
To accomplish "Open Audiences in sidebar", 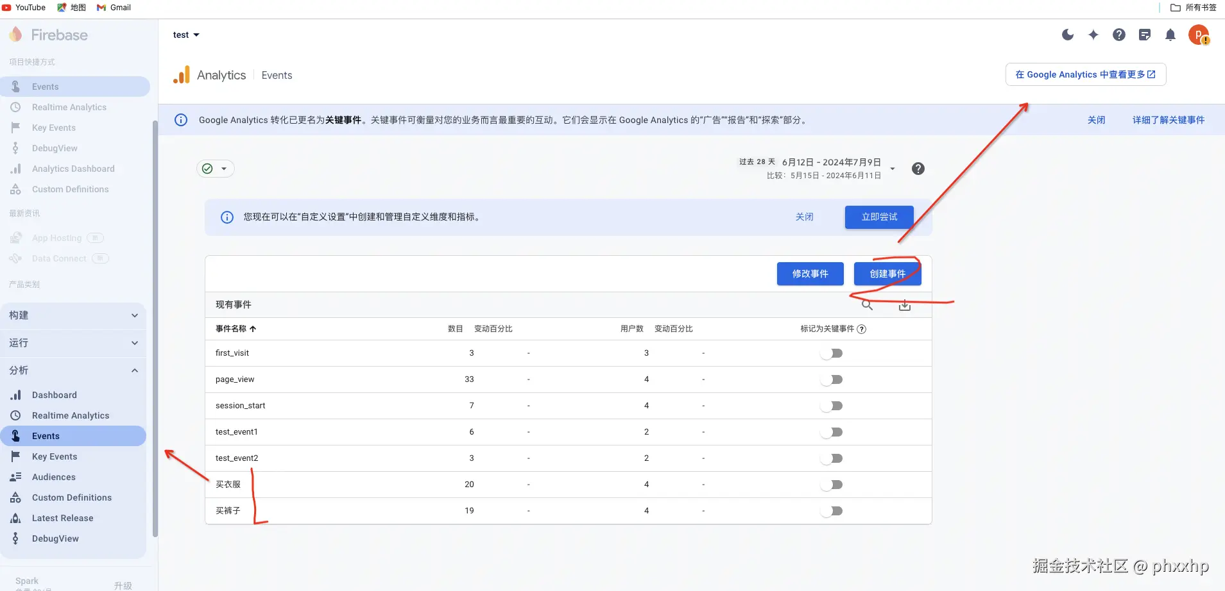I will click(x=73, y=477).
